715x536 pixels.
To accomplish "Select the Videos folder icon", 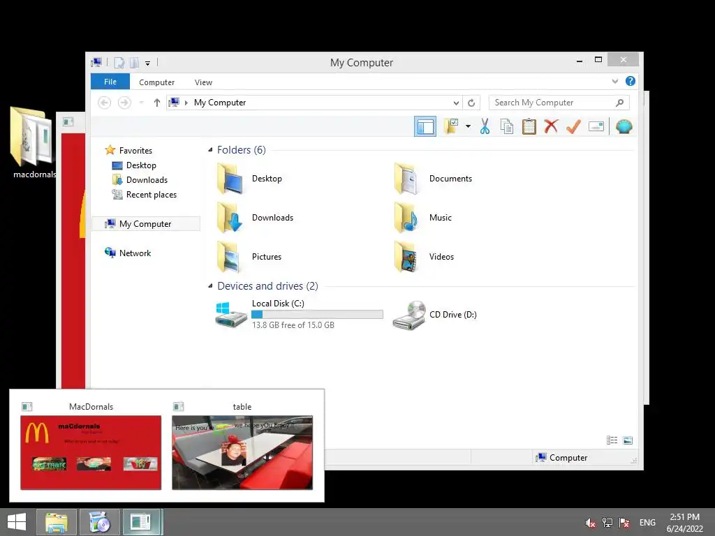I will click(407, 257).
